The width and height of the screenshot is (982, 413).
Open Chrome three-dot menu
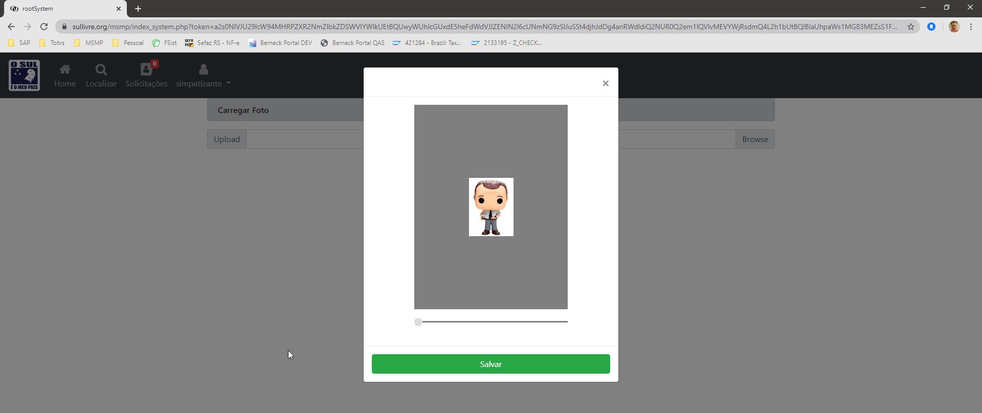point(971,27)
